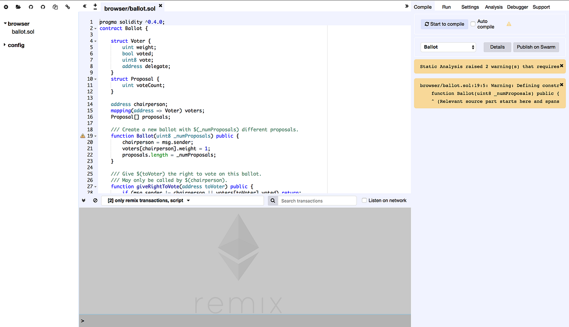Click GitHub gist icon beside the folder icon
This screenshot has width=569, height=327.
pyautogui.click(x=31, y=7)
